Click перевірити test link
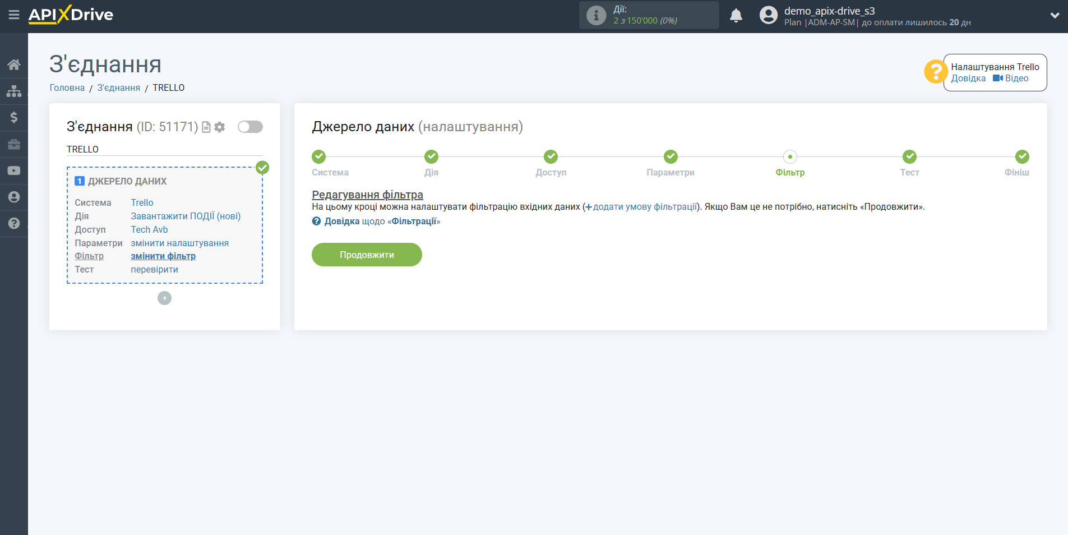Screen dimensions: 1068x535 [x=154, y=270]
